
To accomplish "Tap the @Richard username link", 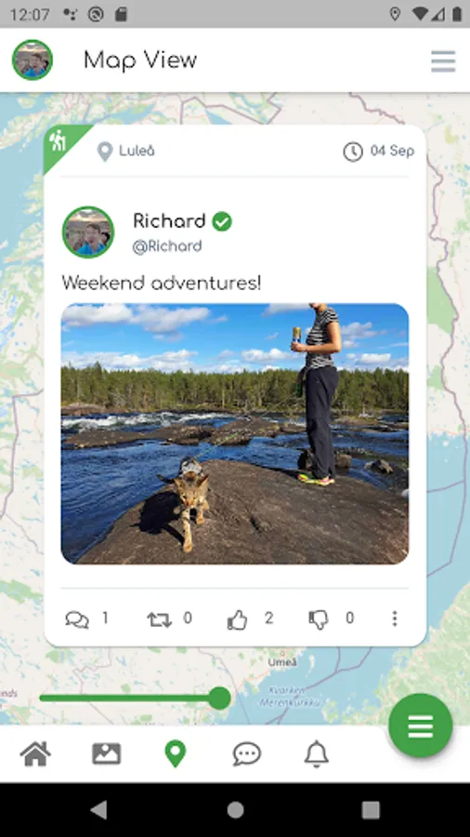I will pos(167,246).
